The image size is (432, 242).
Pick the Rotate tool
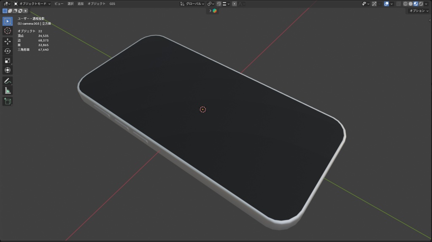(8, 51)
